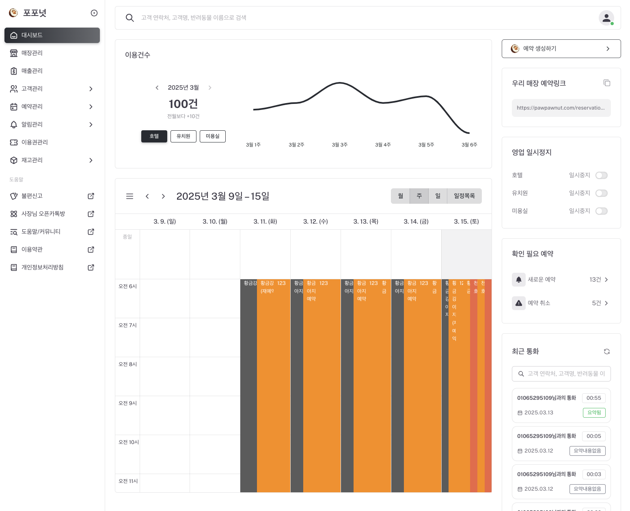Select the 3. 11. (화) day header
The image size is (630, 511).
click(265, 222)
